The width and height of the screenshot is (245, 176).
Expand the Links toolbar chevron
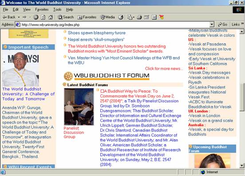[242, 23]
